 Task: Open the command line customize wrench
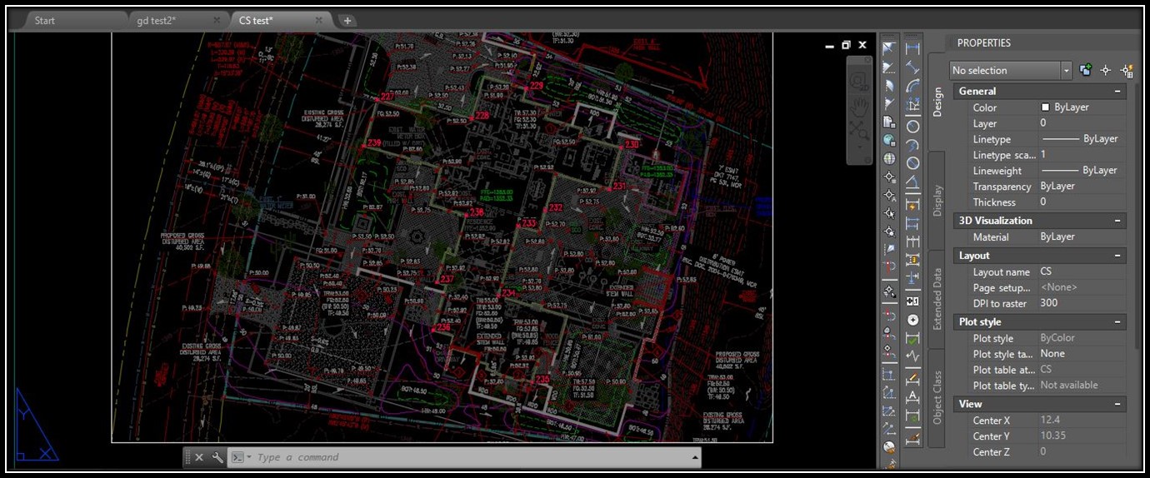[x=217, y=457]
